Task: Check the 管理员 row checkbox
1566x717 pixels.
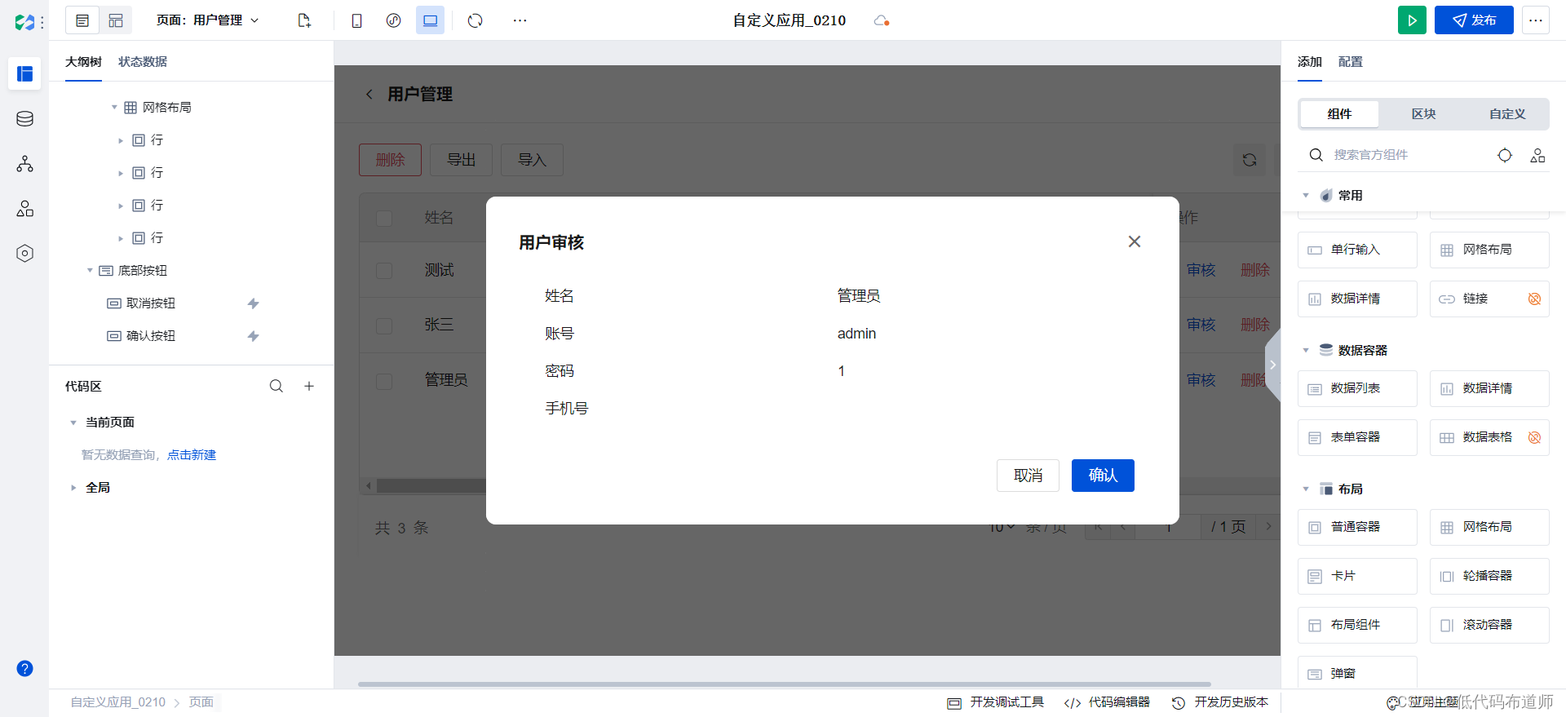Action: click(384, 381)
